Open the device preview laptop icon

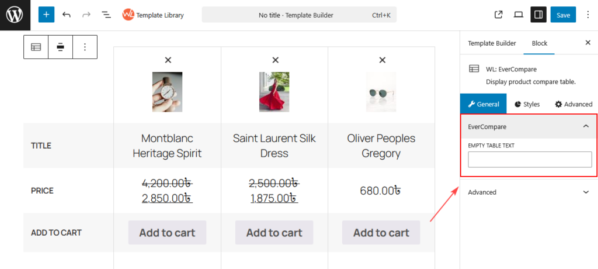click(x=519, y=15)
